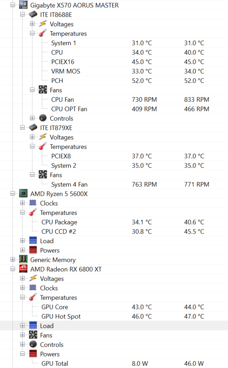Select the CPU CCD #2 row
The image size is (228, 368).
tap(114, 231)
